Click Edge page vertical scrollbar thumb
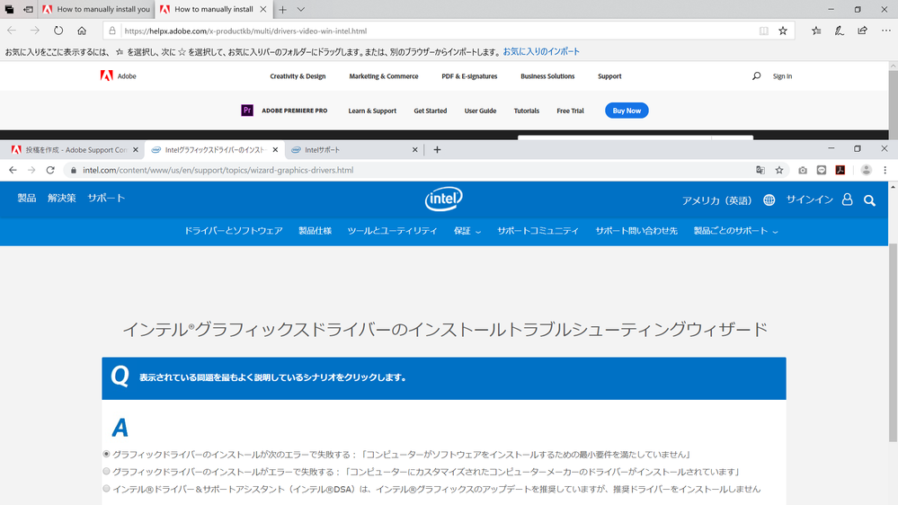 [893, 104]
